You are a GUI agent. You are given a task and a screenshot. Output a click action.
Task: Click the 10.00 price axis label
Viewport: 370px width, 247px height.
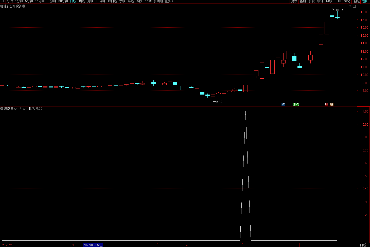click(365, 75)
